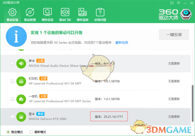Select 稳定模式 radio option
Viewport: 195px width, 136px height.
point(15,132)
